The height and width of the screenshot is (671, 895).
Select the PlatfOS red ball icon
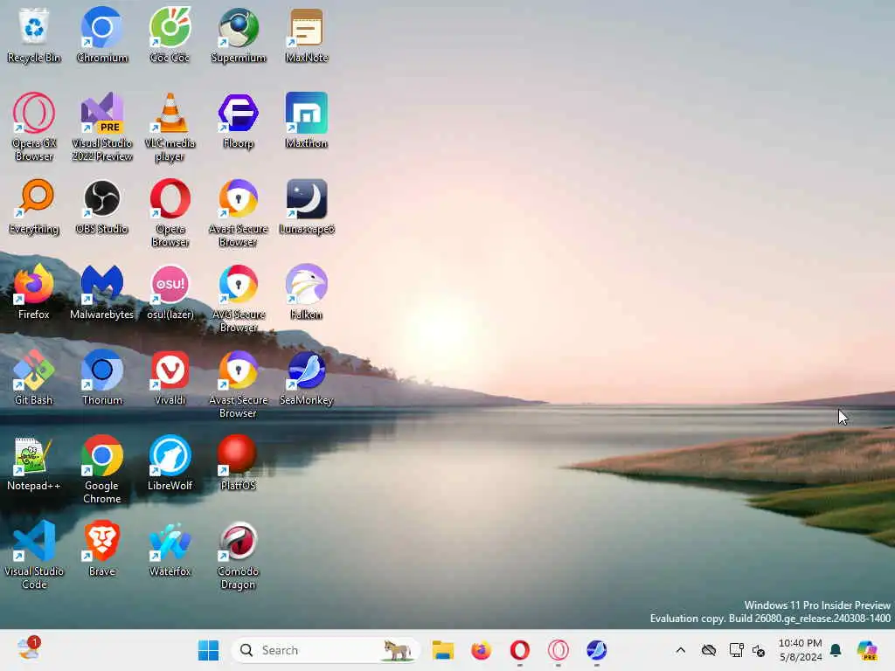click(x=238, y=463)
